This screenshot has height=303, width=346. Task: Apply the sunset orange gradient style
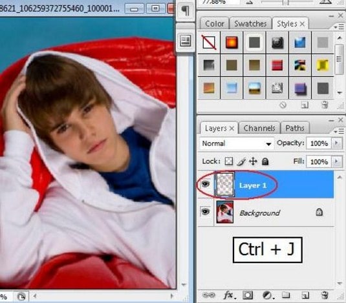point(209,88)
